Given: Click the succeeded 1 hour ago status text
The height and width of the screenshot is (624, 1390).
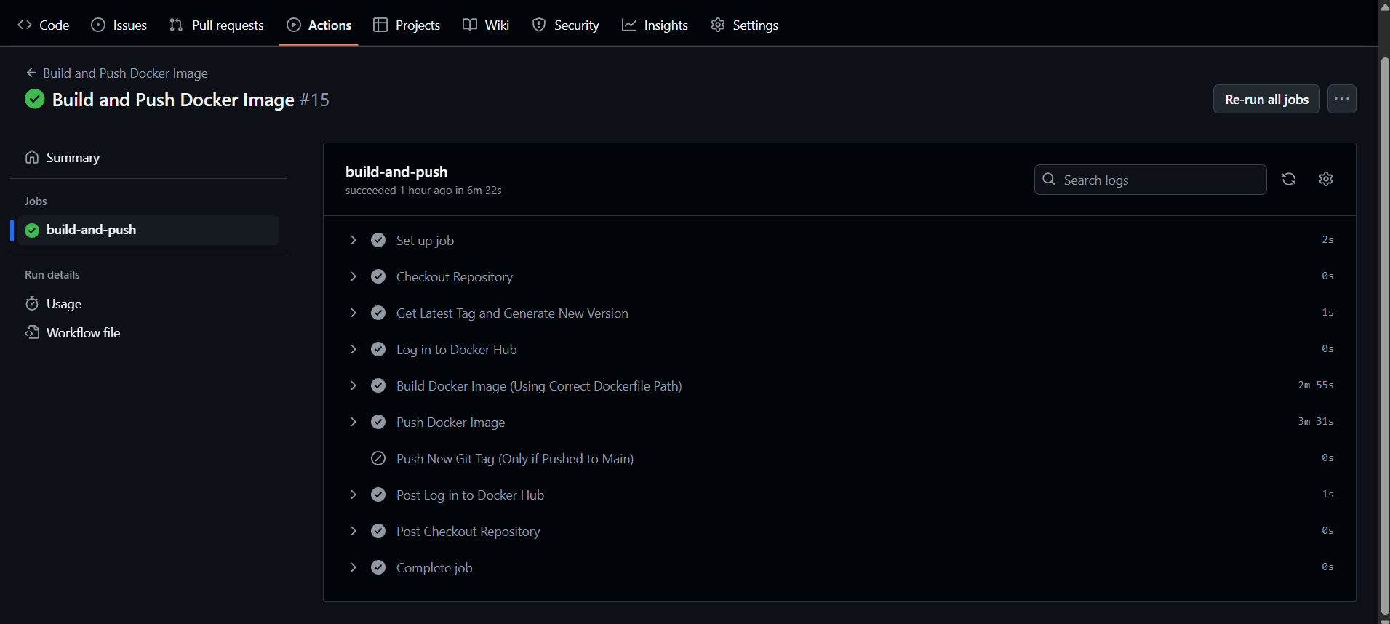Looking at the screenshot, I should point(423,191).
